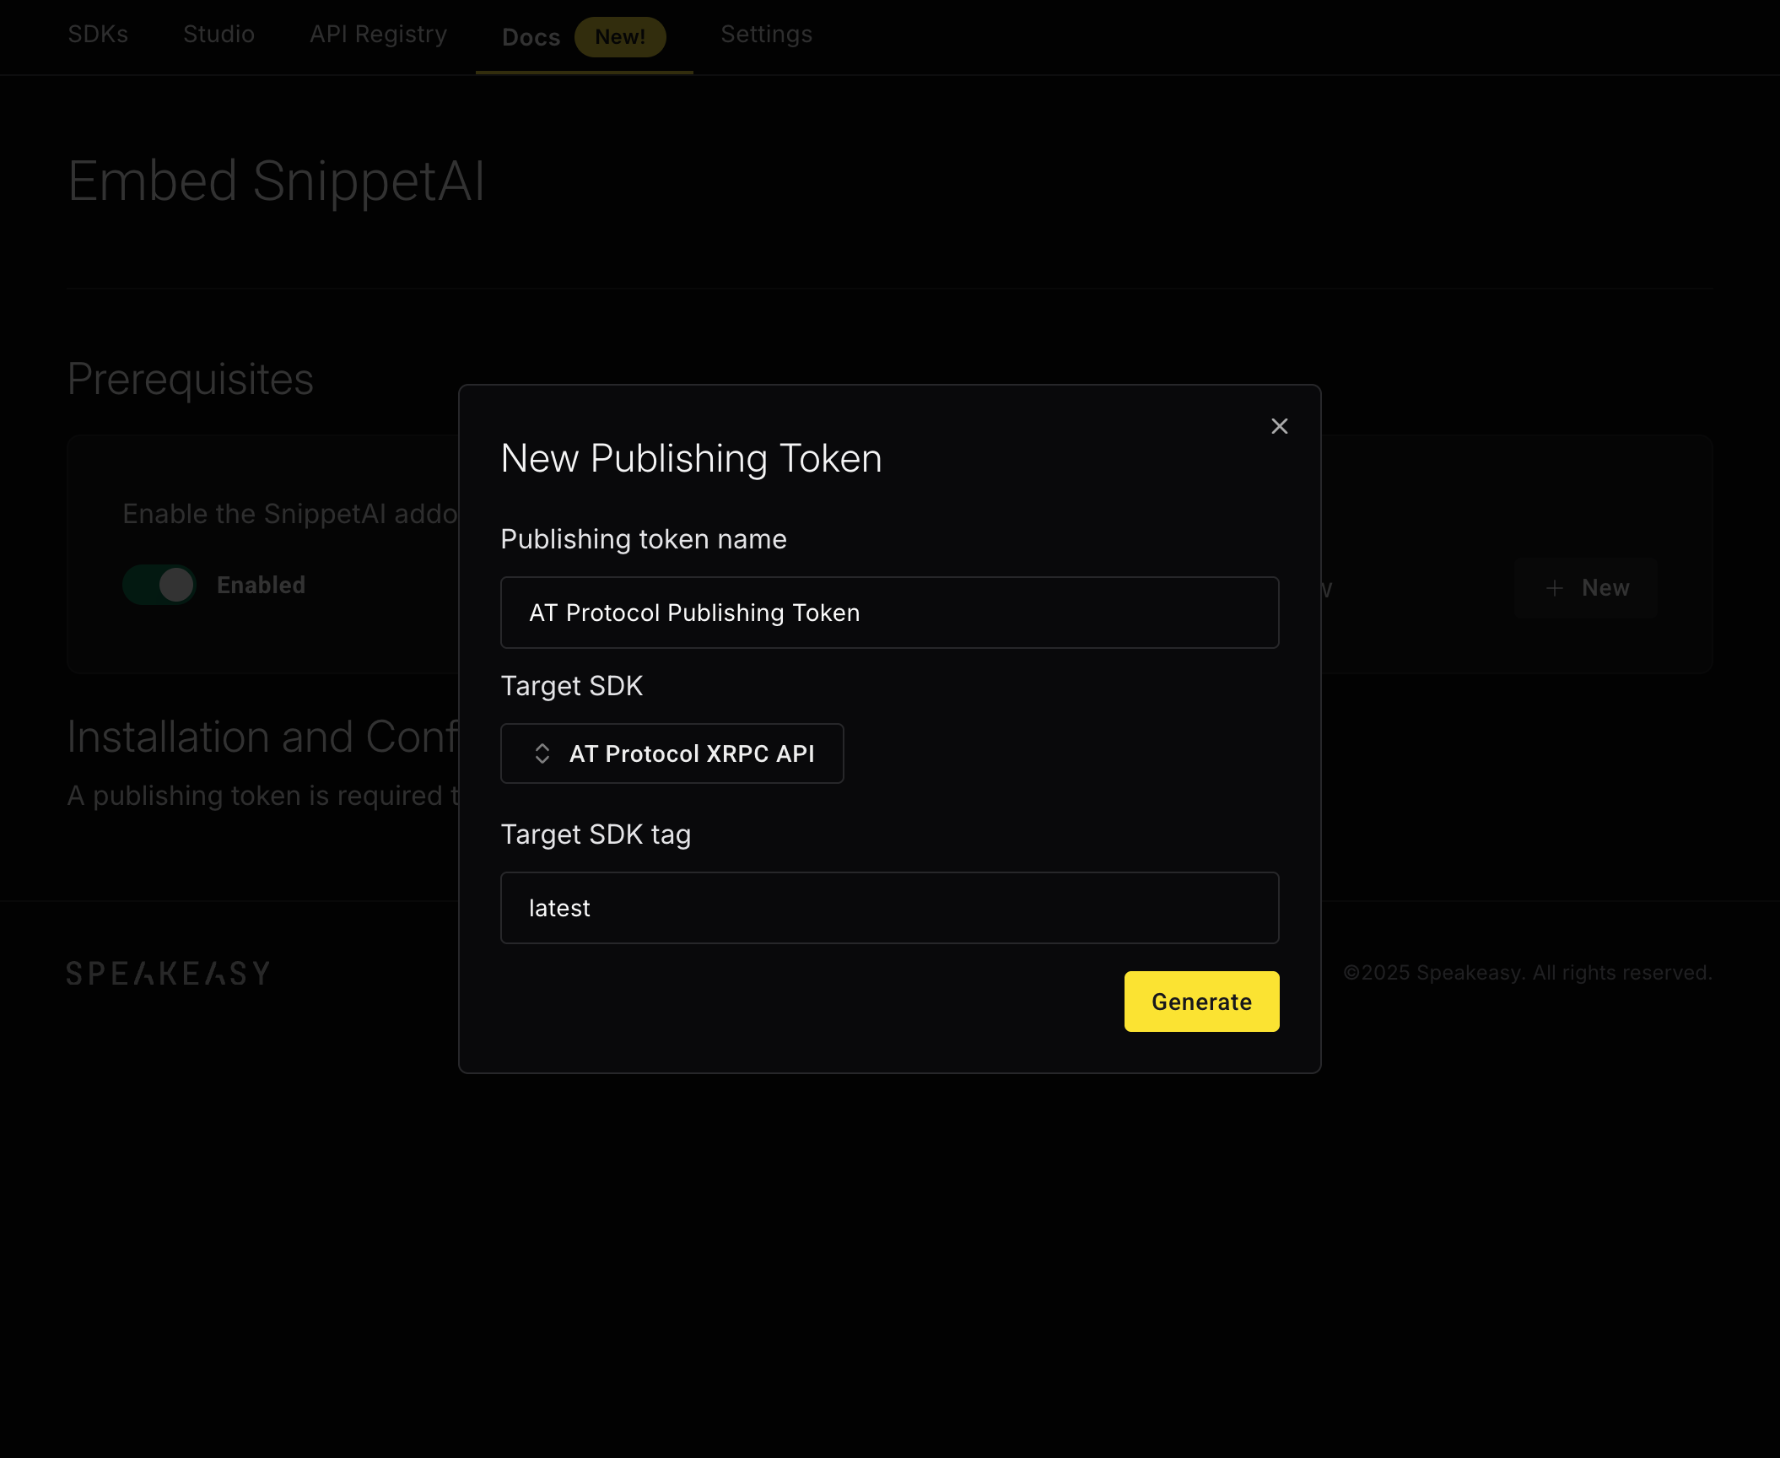Click the Speakeasy copyright text in footer

pyautogui.click(x=1527, y=972)
